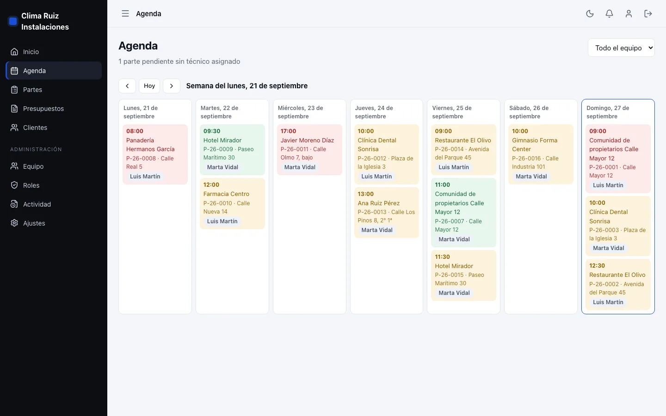Switch to dark mode moon icon
Screen dimensions: 666x416
pyautogui.click(x=590, y=13)
